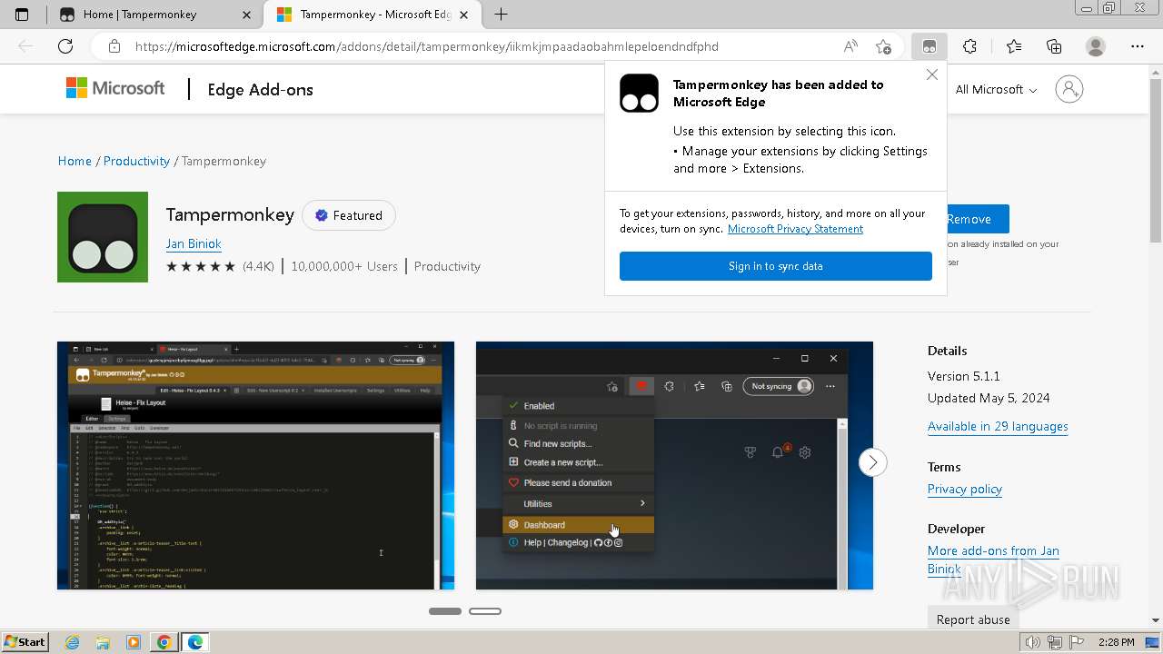Open Internet Explorer from taskbar
1163x654 pixels.
pos(73,642)
